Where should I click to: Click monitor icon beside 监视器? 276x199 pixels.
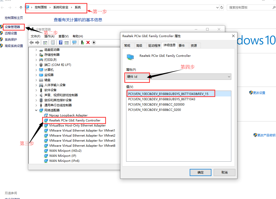(41, 75)
